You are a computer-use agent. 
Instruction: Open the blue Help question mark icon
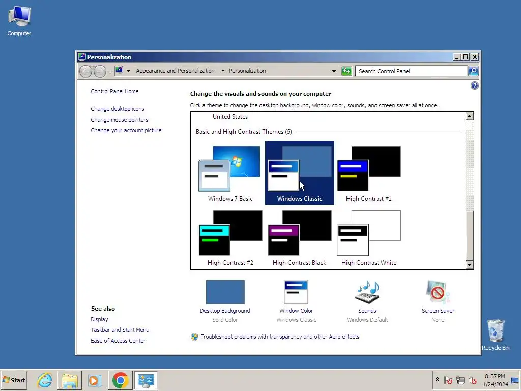tap(475, 86)
